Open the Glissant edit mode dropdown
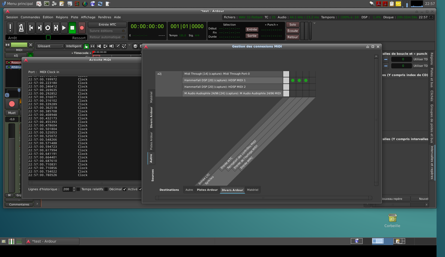The width and height of the screenshot is (445, 257). coord(50,46)
